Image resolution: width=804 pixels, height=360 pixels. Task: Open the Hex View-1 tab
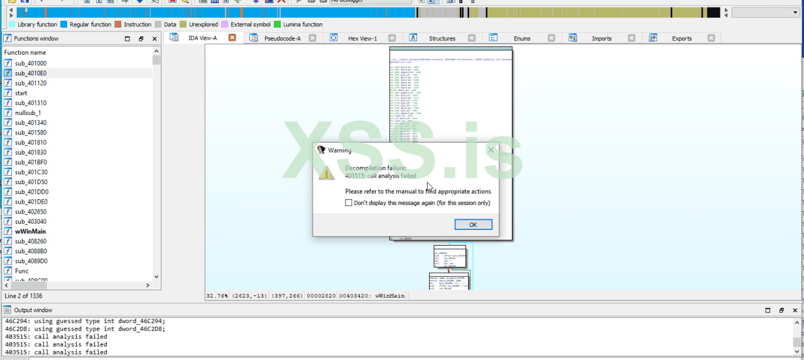(362, 38)
